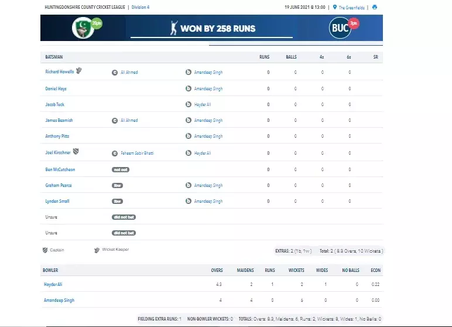Click the 'not out' badge for Ben McCutcheon
The height and width of the screenshot is (327, 452).
pyautogui.click(x=121, y=169)
